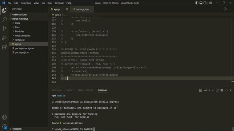Screen dimensions: 234x131
Task: Open the Explorer view in activity bar
Action: (x=4, y=10)
